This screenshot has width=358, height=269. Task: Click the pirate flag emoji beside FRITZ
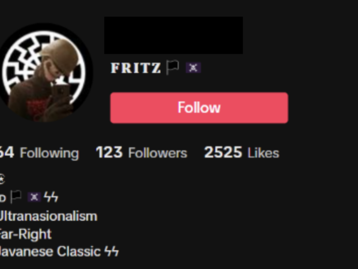[193, 68]
